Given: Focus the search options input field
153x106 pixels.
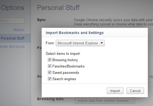Looking at the screenshot, I should (12, 21).
